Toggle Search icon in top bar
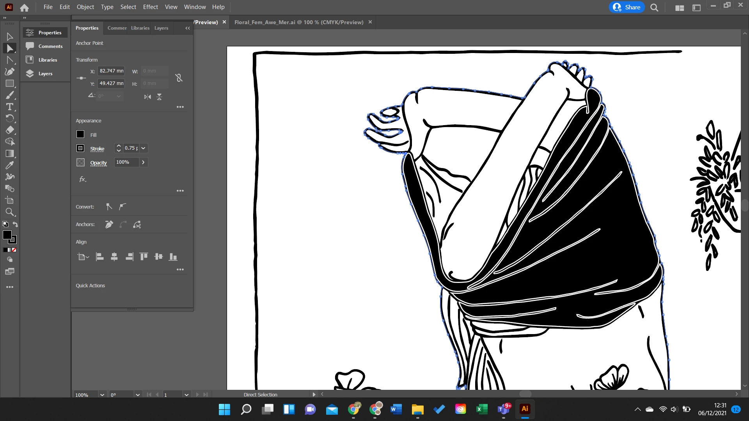749x421 pixels. [x=654, y=7]
